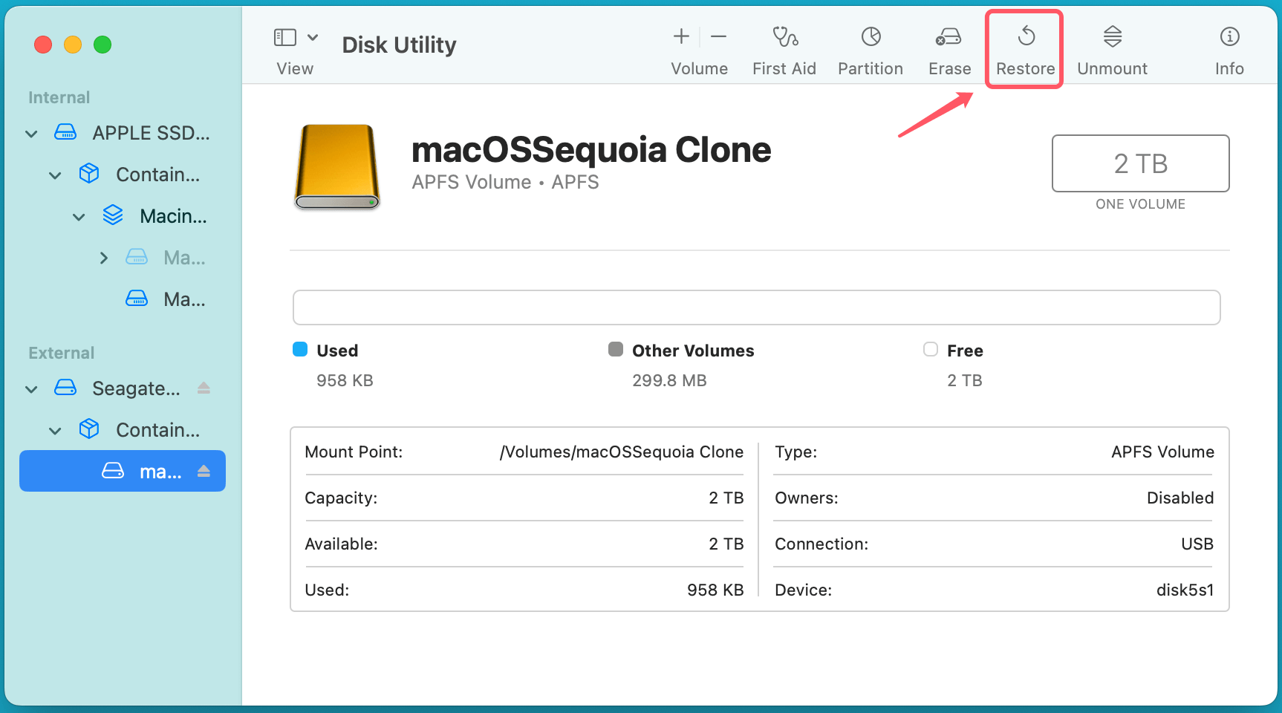Viewport: 1282px width, 713px height.
Task: Add a volume with plus button
Action: [681, 36]
